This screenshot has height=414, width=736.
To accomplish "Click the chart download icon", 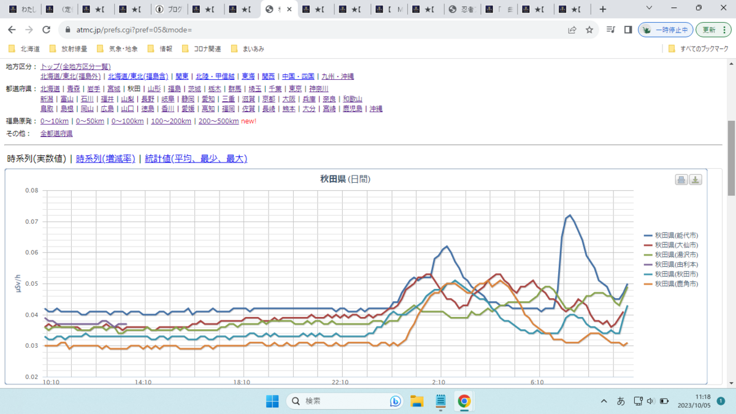I will pos(696,180).
